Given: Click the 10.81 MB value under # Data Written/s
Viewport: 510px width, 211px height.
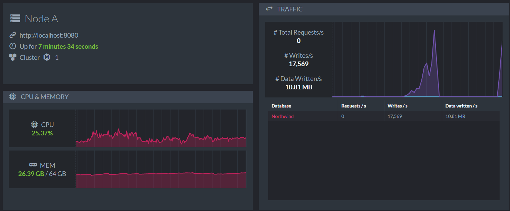Looking at the screenshot, I should pyautogui.click(x=298, y=87).
